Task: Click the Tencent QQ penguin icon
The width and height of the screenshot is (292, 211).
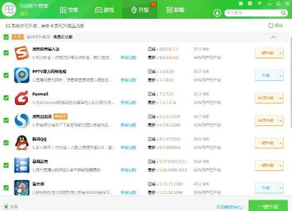Action: click(x=22, y=143)
